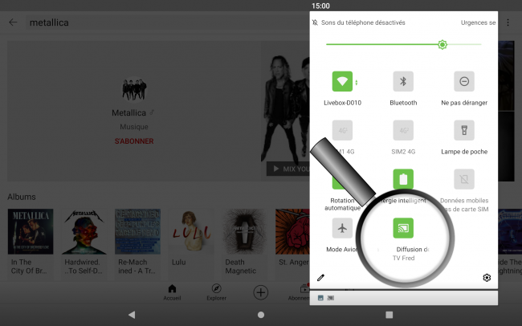Expand the Wi-Fi network arrows
The width and height of the screenshot is (522, 326).
click(x=357, y=82)
